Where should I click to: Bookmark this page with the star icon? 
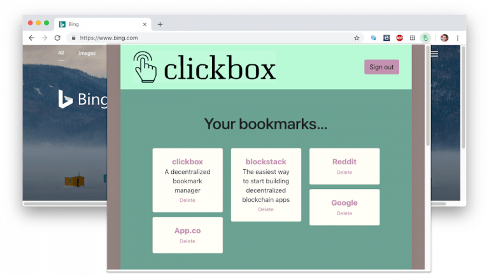[357, 38]
